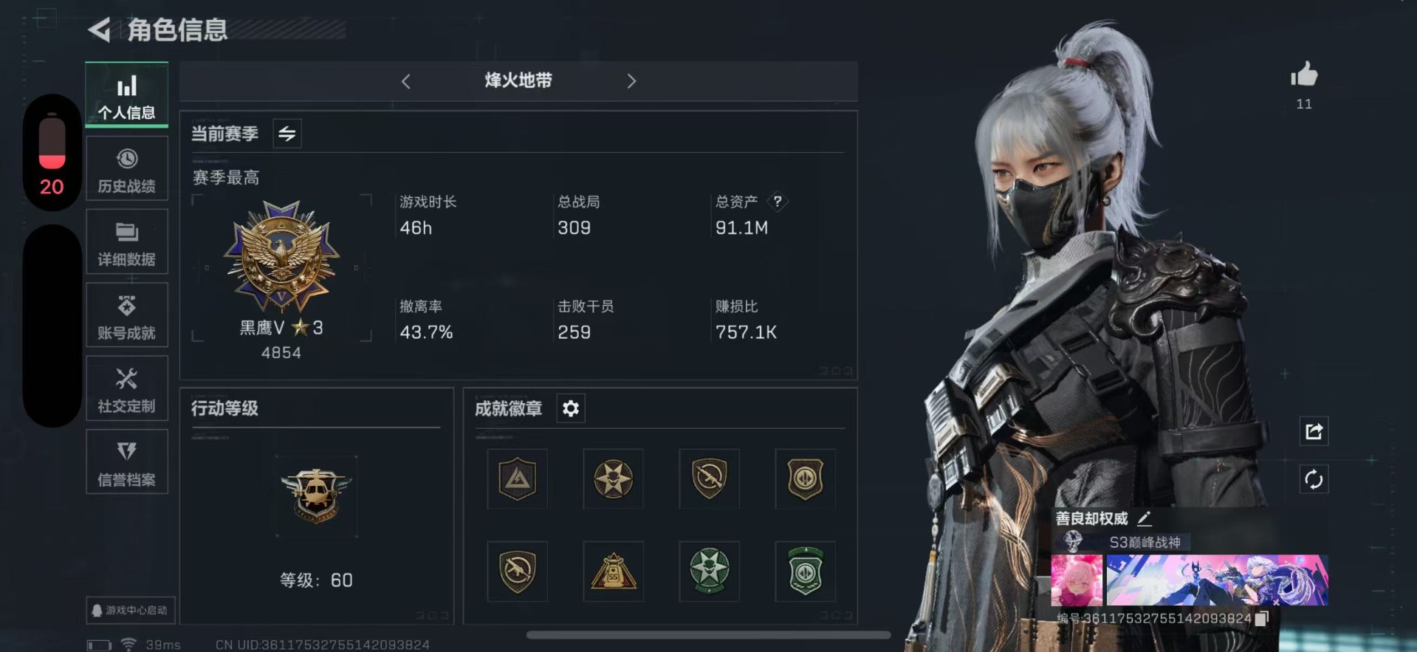
Task: Open the 历史战绩 tab
Action: click(127, 169)
